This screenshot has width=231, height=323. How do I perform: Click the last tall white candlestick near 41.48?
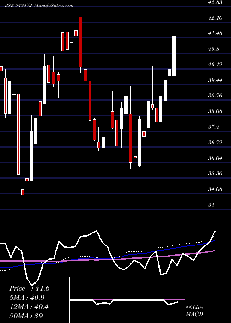pyautogui.click(x=174, y=56)
